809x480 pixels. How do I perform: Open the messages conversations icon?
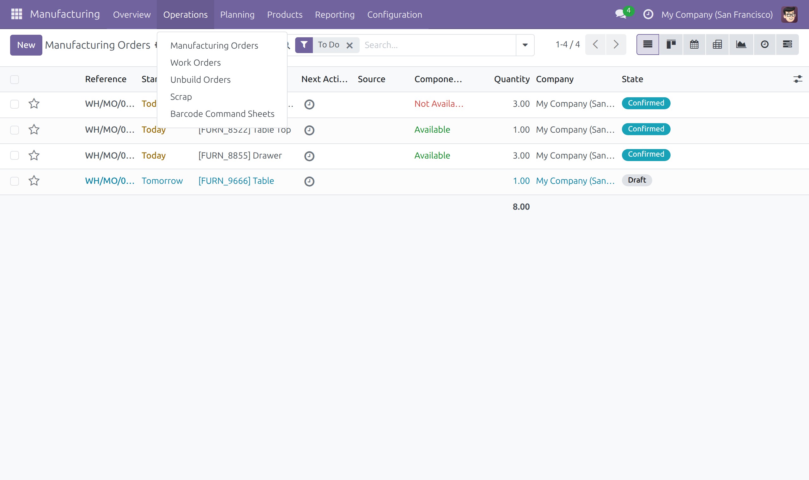point(621,14)
